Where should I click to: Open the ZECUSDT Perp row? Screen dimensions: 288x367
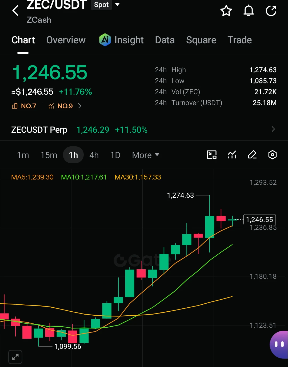point(144,130)
